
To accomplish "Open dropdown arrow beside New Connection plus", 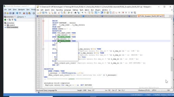I will click(7, 20).
